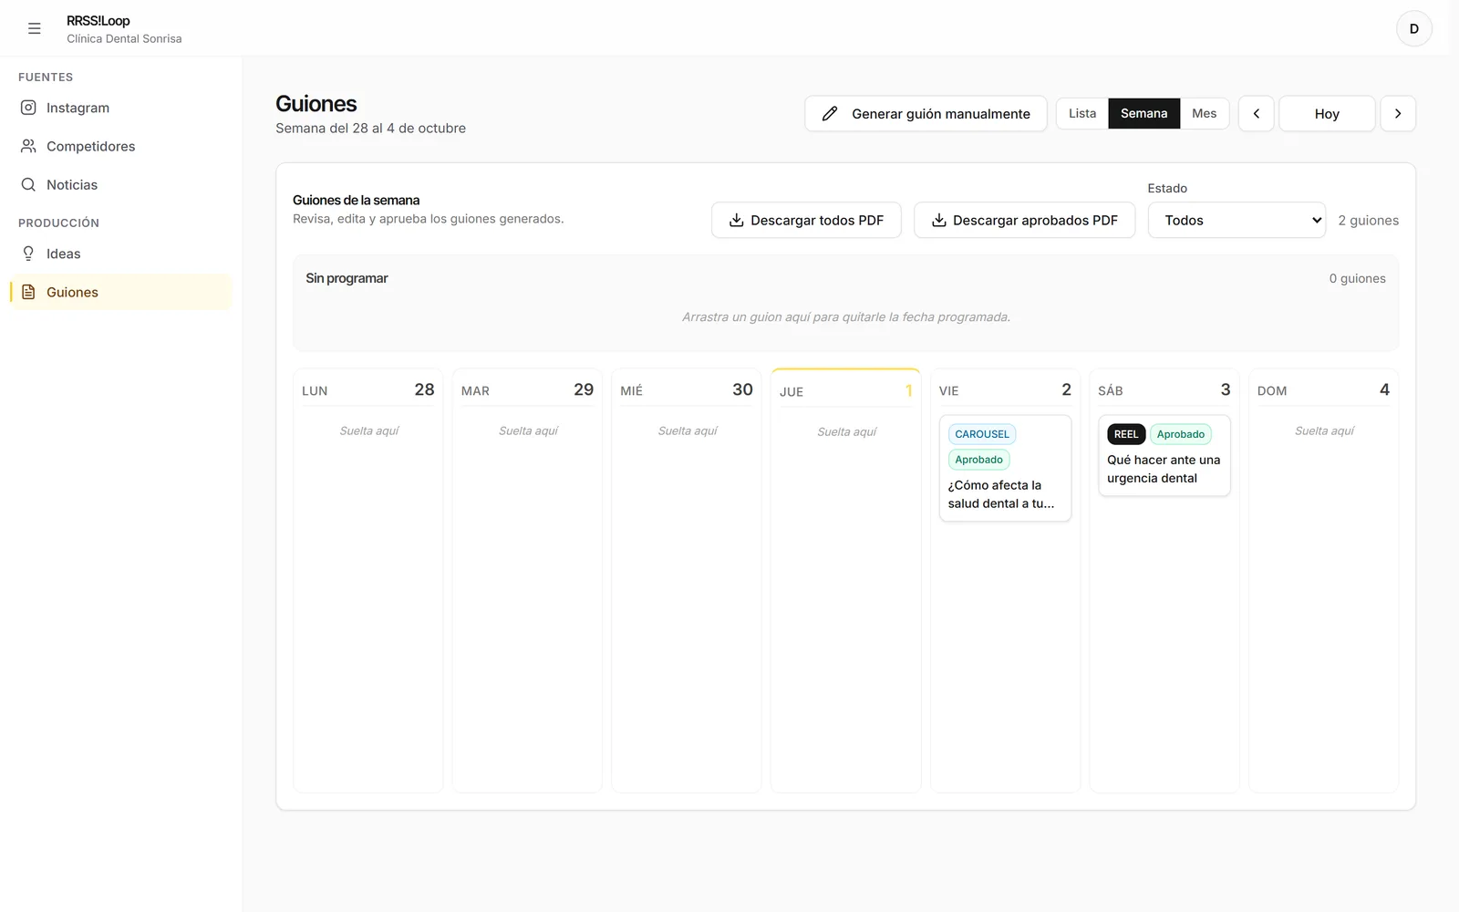The image size is (1459, 912).
Task: Open the Estado dropdown showing Todos
Action: point(1237,220)
